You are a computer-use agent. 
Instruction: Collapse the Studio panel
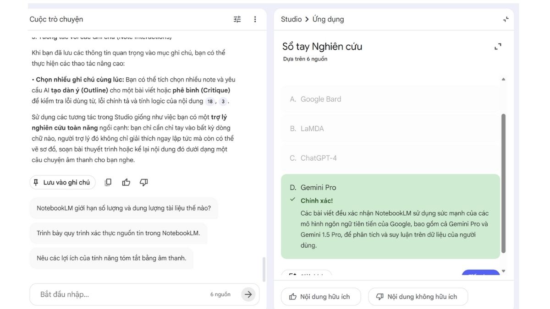pos(506,19)
